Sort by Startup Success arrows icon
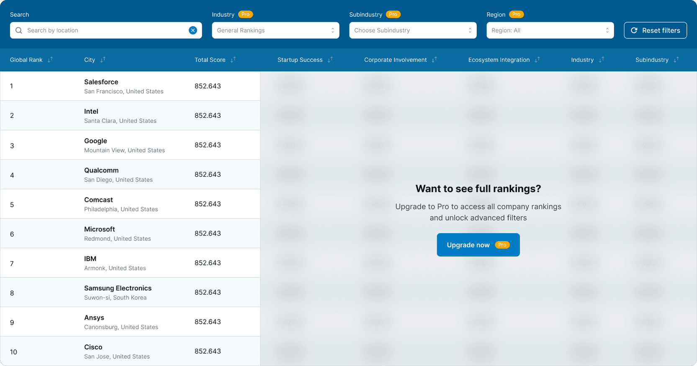This screenshot has width=697, height=366. (x=330, y=60)
